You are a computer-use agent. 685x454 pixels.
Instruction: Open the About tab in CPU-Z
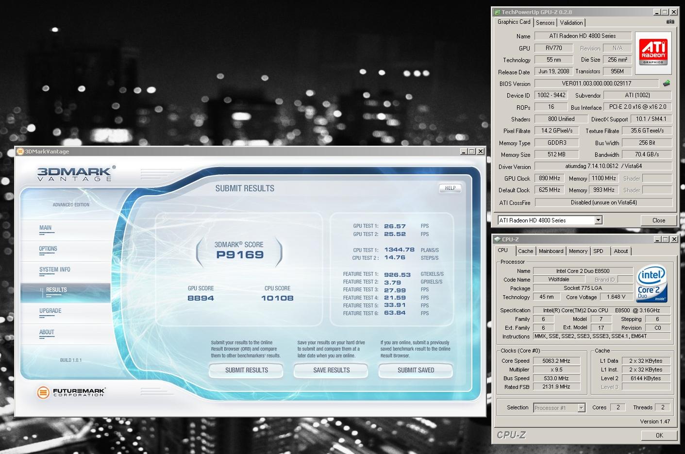click(x=620, y=251)
